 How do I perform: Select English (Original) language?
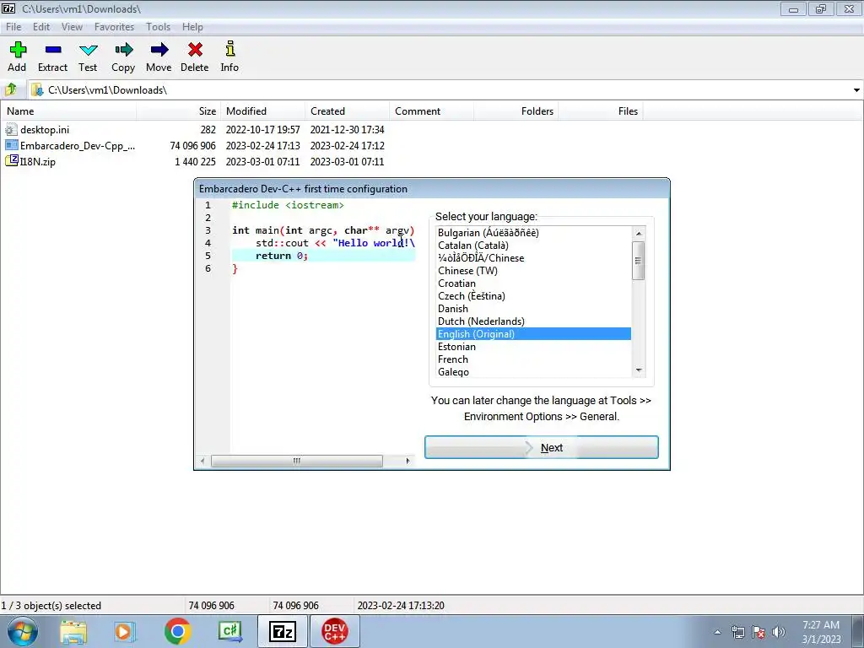pyautogui.click(x=533, y=334)
